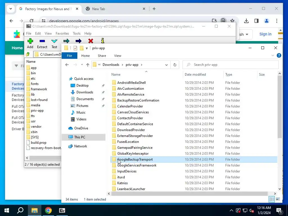The image size is (288, 216).
Task: Bookmark this page with star icon
Action: point(232,21)
